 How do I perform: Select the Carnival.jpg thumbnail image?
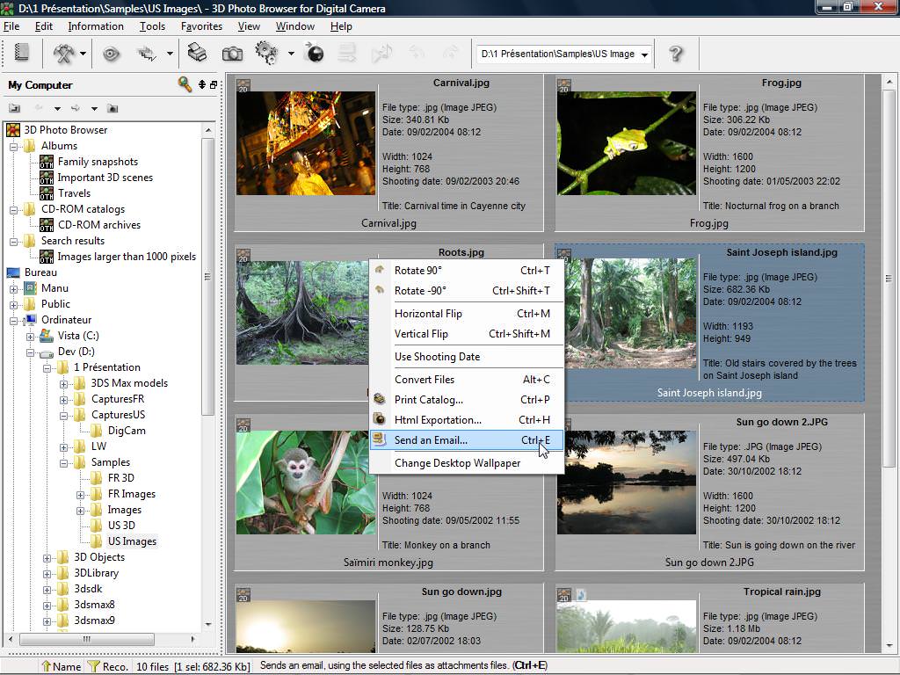click(305, 143)
